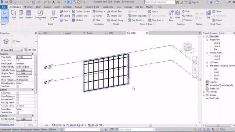The image size is (235, 132).
Task: Select the Column tool
Action: [x=54, y=15]
